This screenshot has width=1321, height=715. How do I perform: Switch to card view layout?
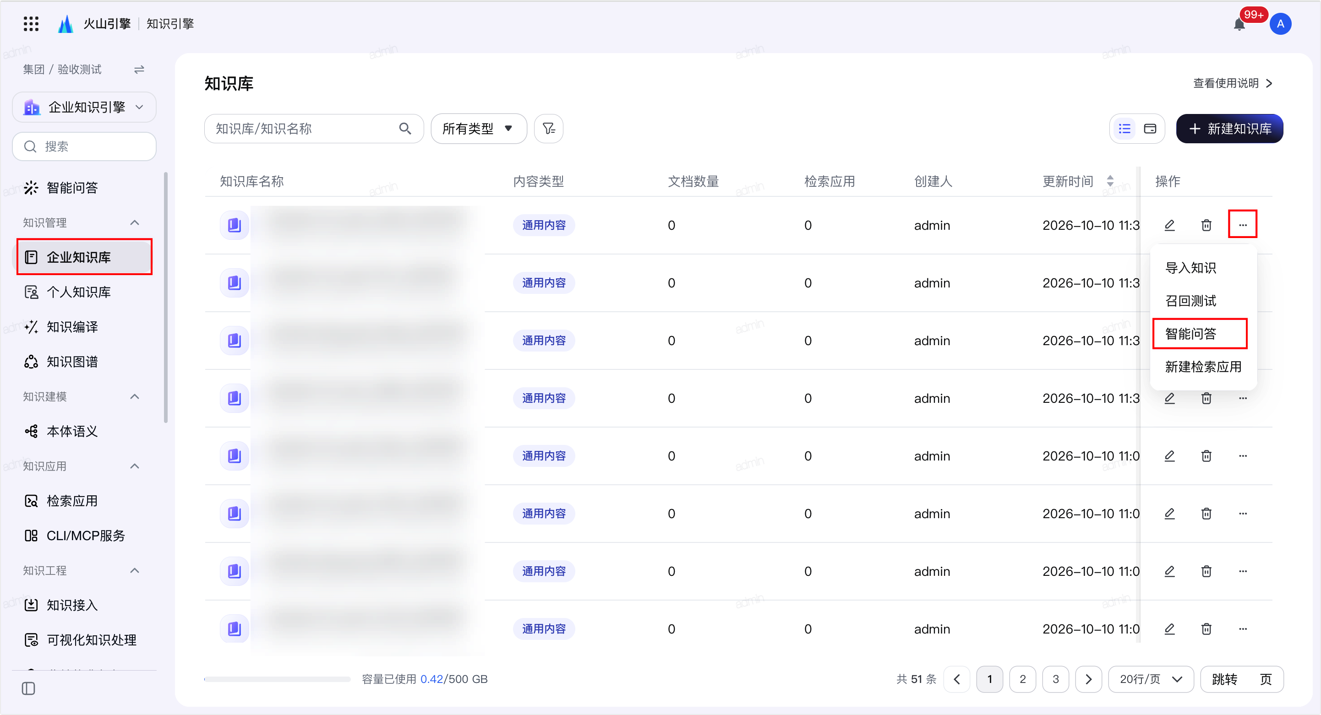click(1150, 129)
